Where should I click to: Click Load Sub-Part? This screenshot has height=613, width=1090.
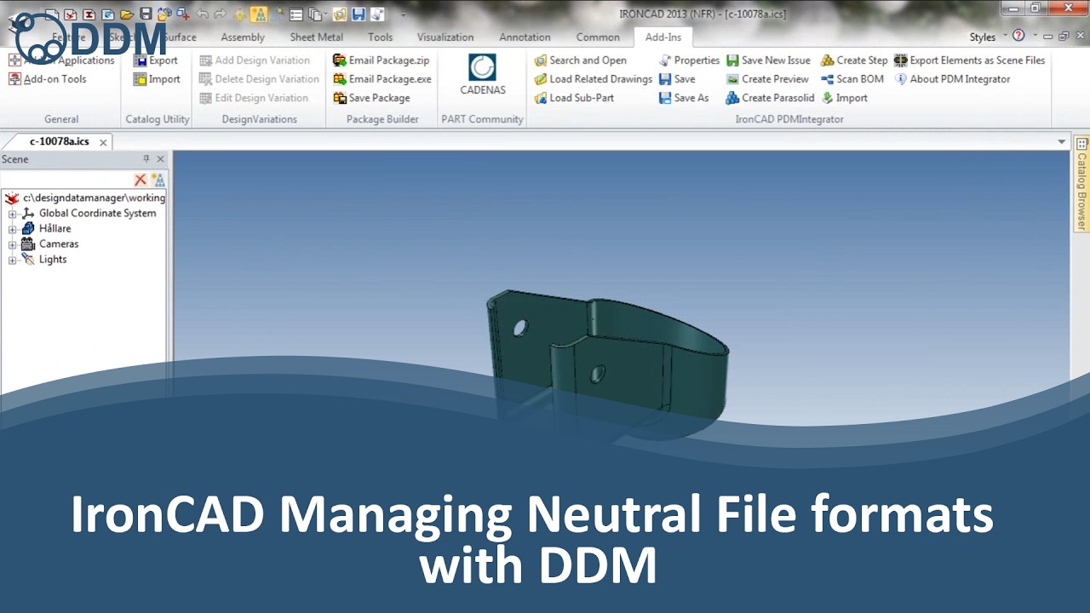(574, 98)
